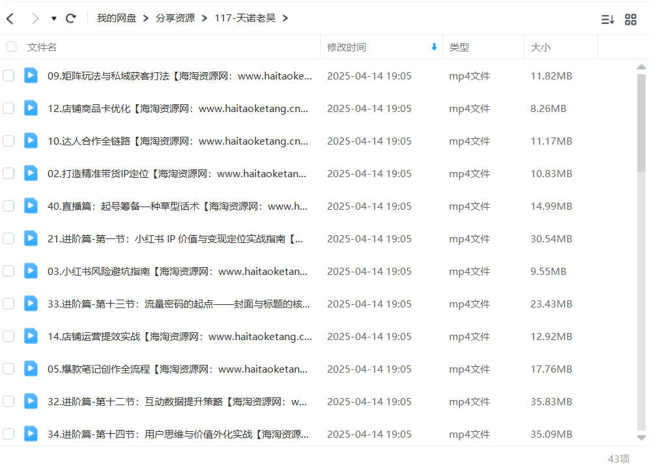Go back with the left arrow
Image resolution: width=649 pixels, height=471 pixels.
(x=10, y=19)
